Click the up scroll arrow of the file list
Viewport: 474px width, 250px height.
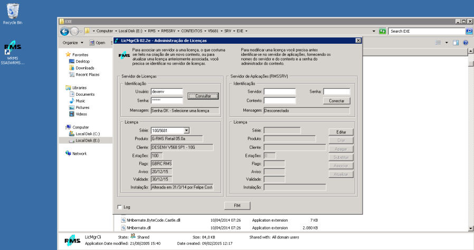point(470,51)
